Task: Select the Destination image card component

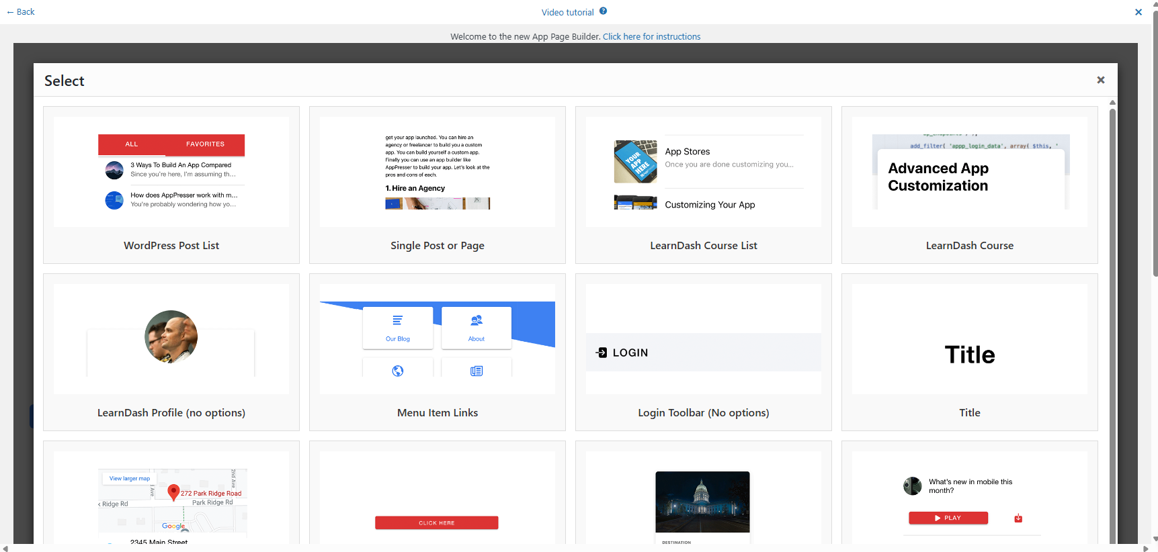Action: tap(704, 493)
